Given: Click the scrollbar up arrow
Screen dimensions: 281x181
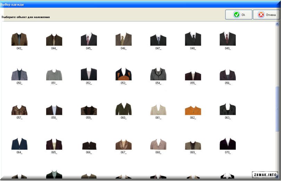Looking at the screenshot, I should point(277,24).
